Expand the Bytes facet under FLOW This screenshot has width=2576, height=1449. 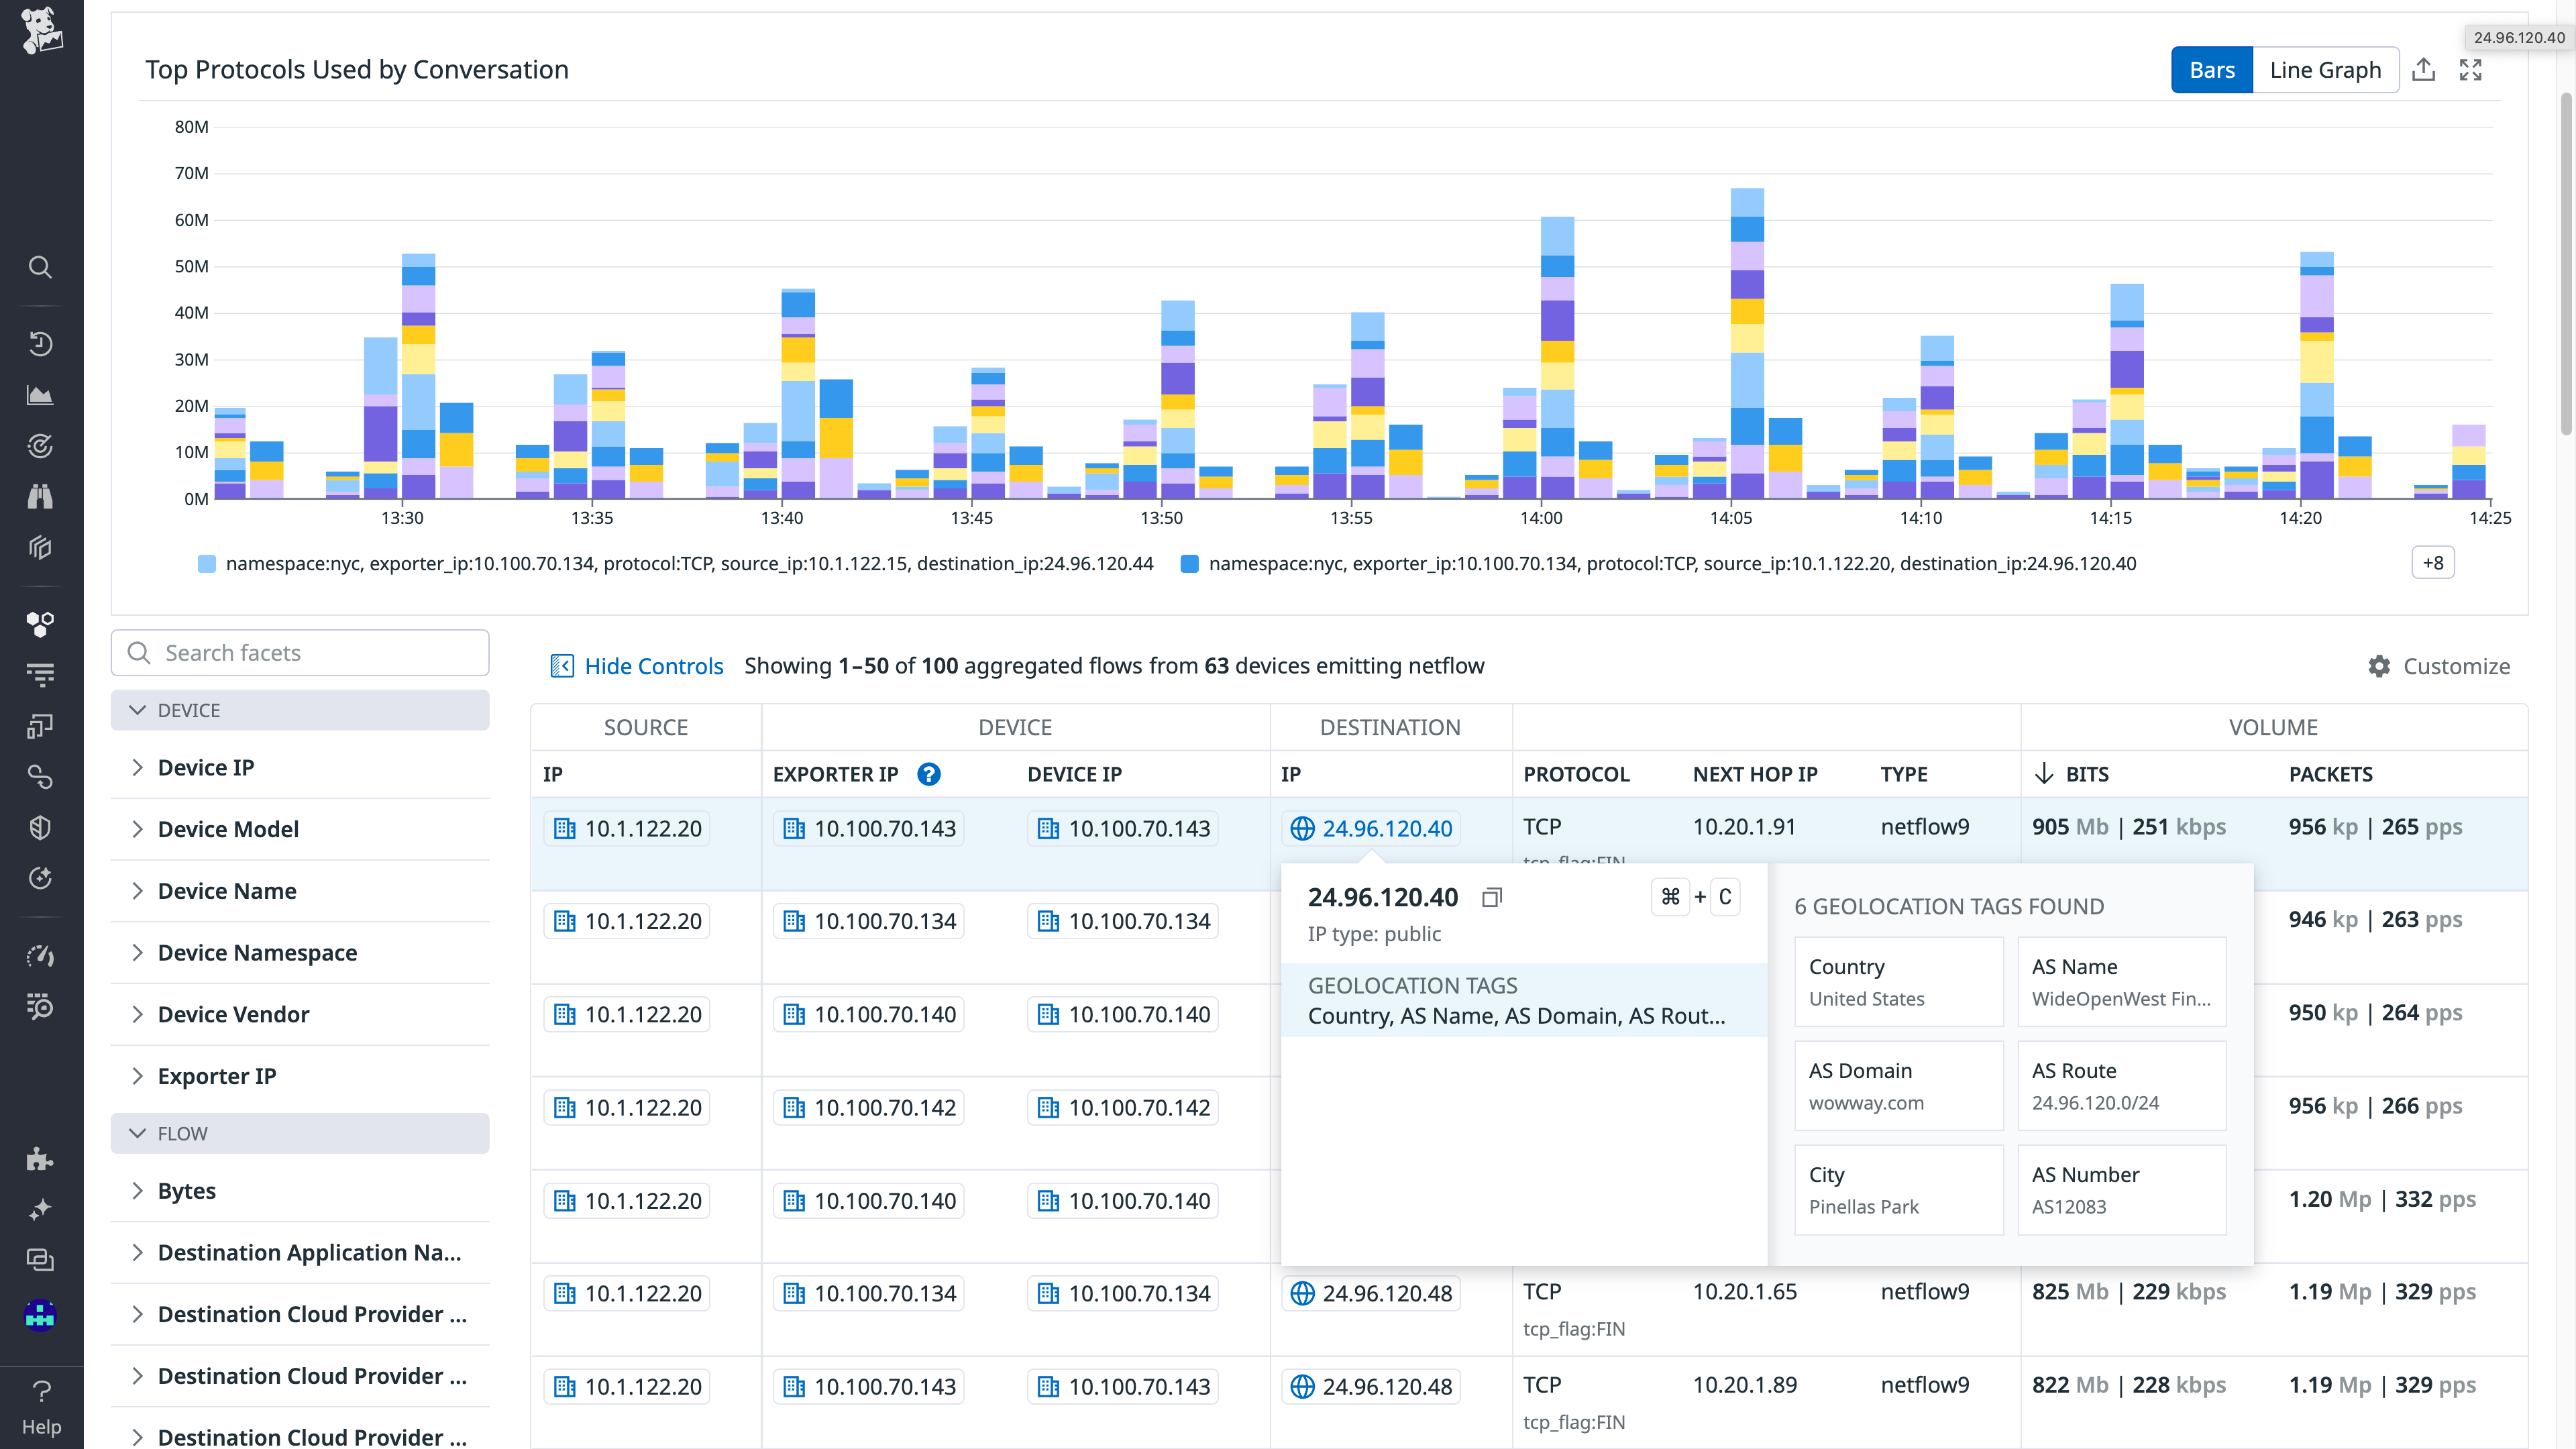pos(186,1190)
